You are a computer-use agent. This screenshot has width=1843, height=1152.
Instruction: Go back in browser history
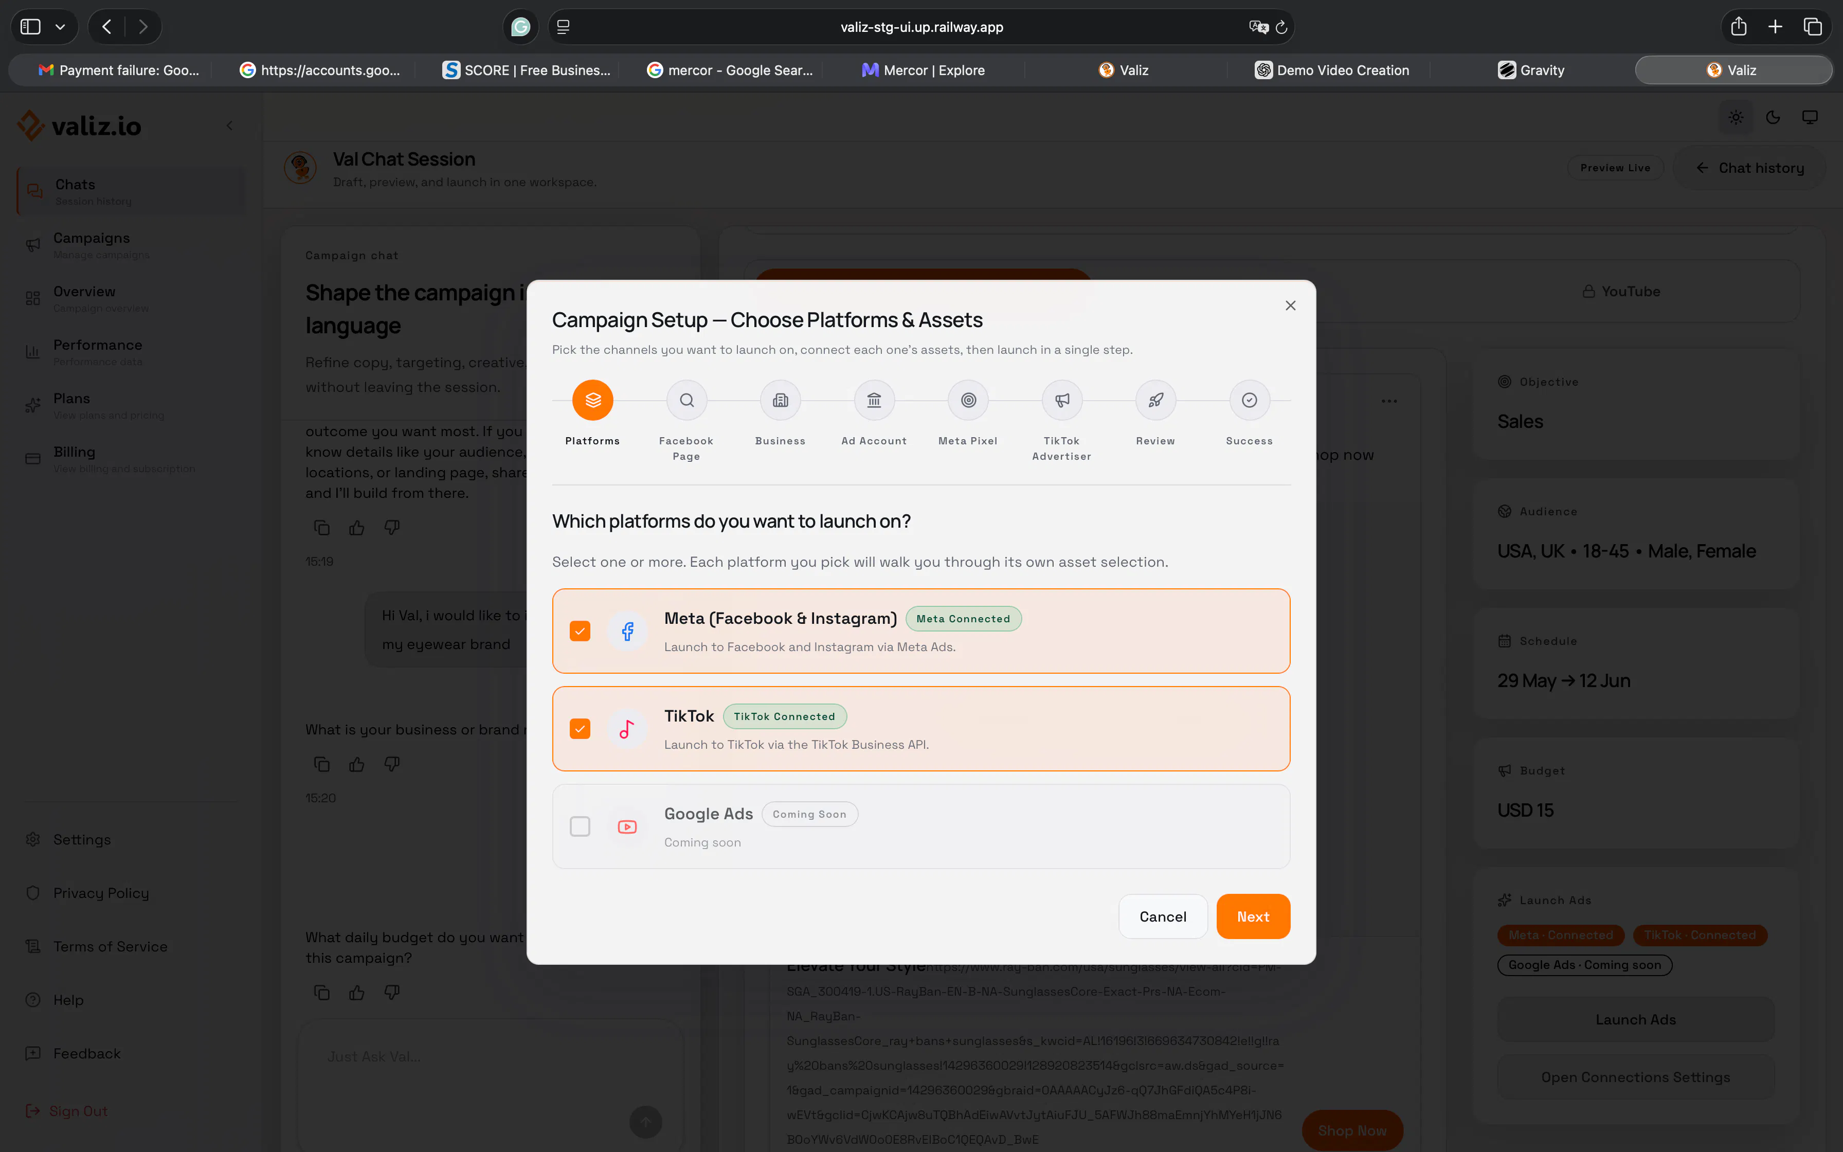tap(106, 27)
